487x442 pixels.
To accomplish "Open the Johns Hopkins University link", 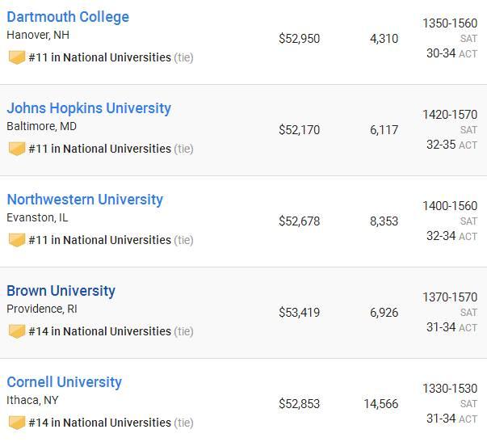I will pyautogui.click(x=89, y=108).
